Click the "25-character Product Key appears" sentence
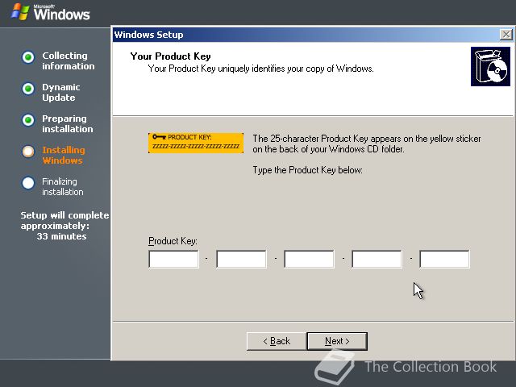The height and width of the screenshot is (387, 516). pyautogui.click(x=367, y=144)
